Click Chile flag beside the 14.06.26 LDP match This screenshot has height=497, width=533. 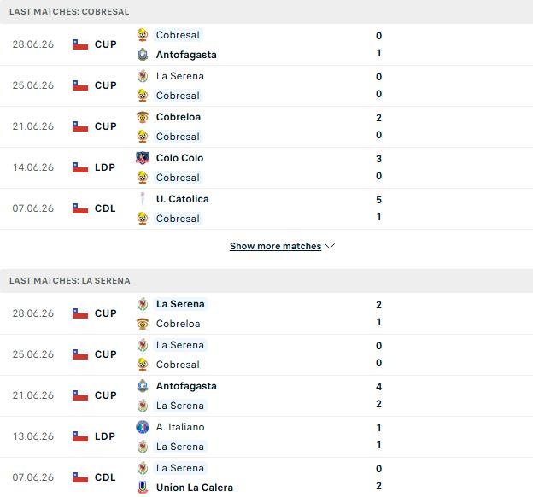click(80, 167)
